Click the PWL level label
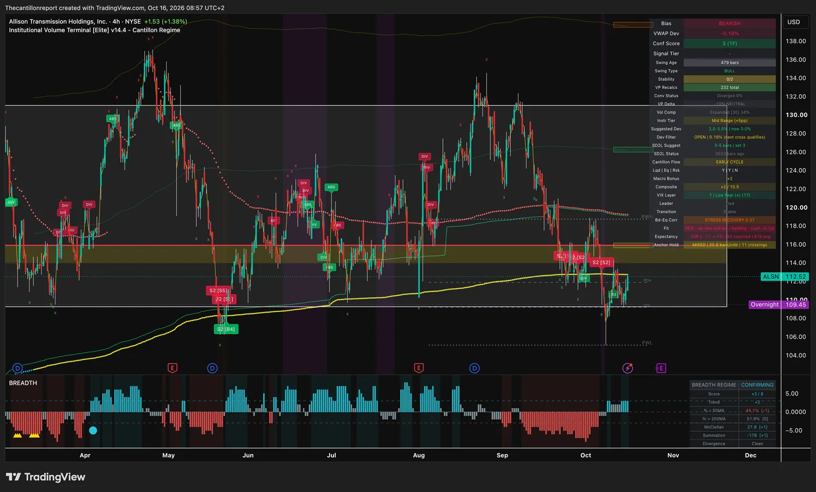 coord(647,343)
